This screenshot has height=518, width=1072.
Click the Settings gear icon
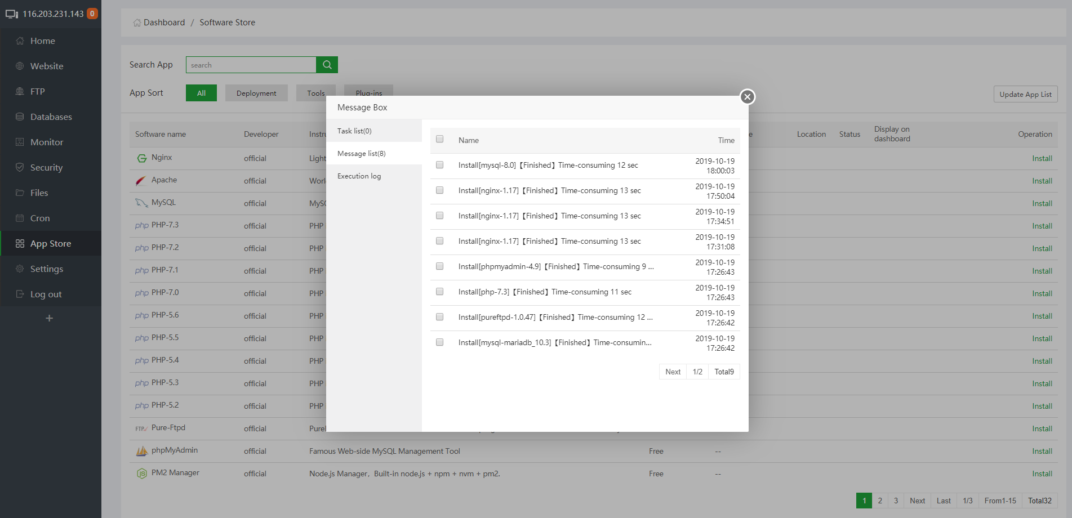[x=20, y=269]
